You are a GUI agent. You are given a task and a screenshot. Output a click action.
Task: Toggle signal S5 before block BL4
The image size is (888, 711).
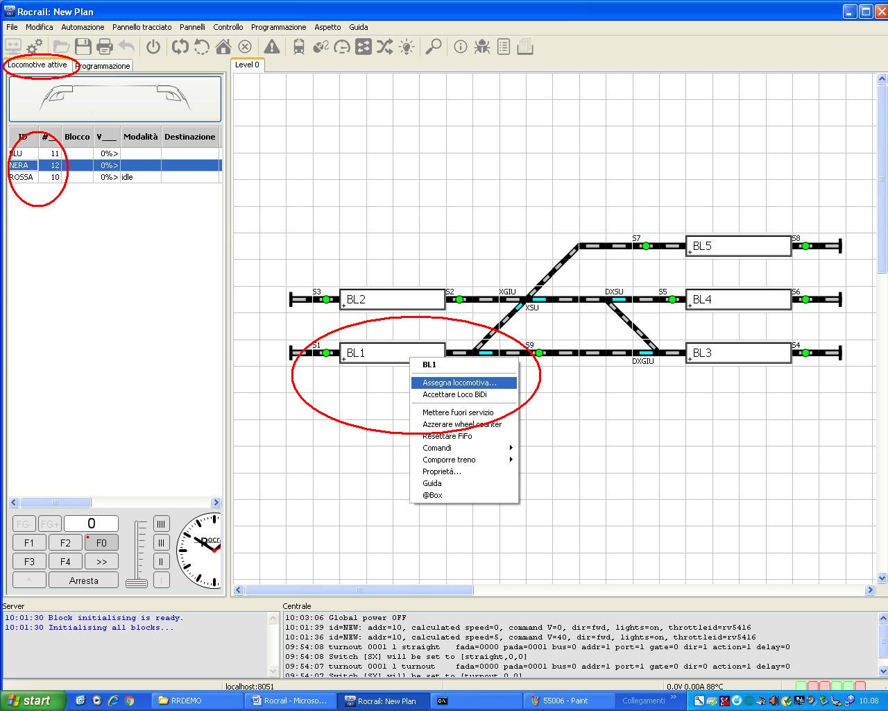[672, 299]
